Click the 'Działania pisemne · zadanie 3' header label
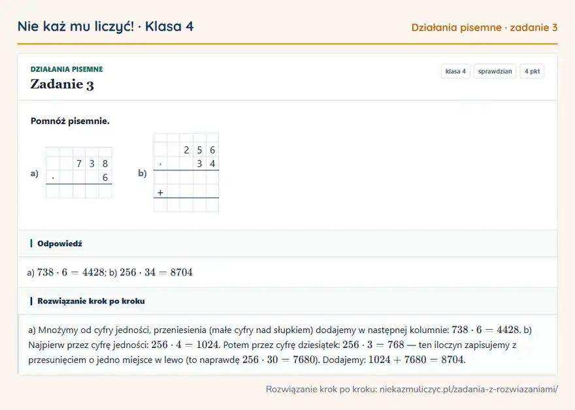575x410 pixels. [484, 27]
